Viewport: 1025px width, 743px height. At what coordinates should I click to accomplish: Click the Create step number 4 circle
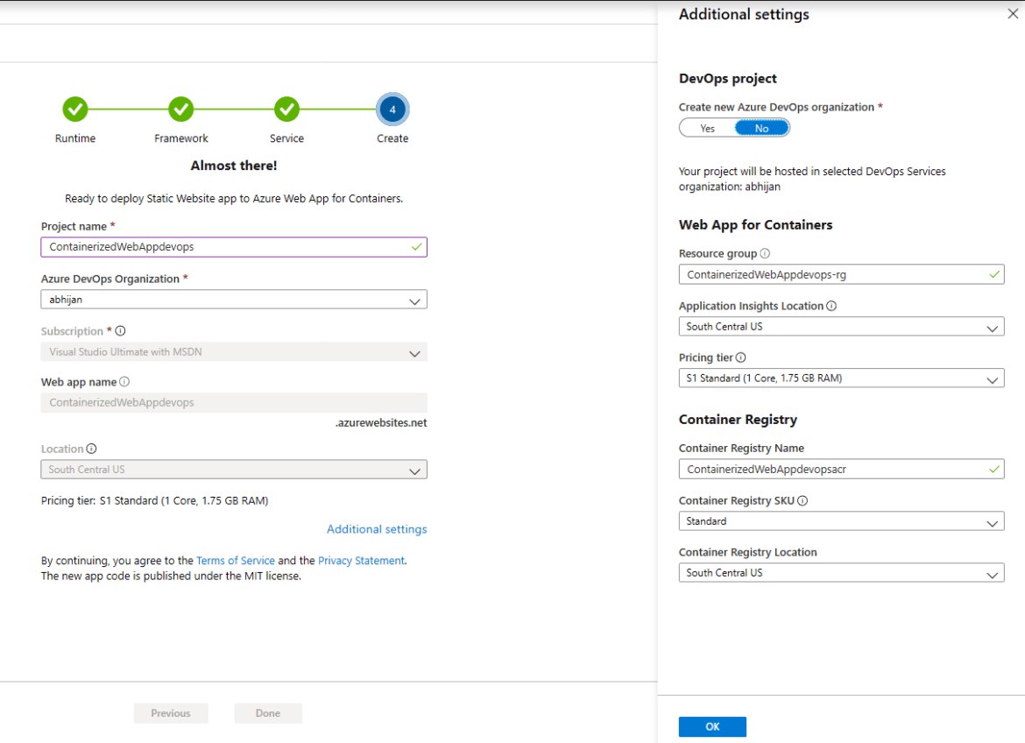tap(392, 110)
